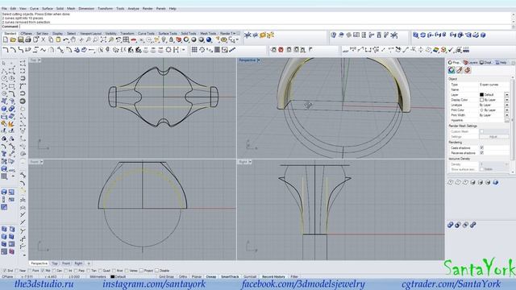Click the Four Viewports layout icon
Viewport: 516px width, 290px height.
tap(126, 39)
